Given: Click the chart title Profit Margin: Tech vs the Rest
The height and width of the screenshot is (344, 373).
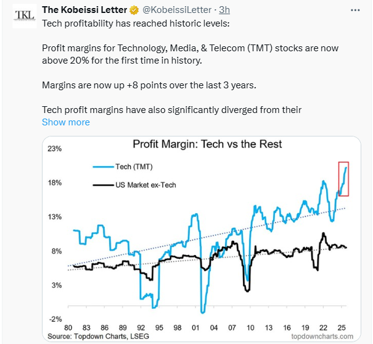Looking at the screenshot, I should click(207, 145).
